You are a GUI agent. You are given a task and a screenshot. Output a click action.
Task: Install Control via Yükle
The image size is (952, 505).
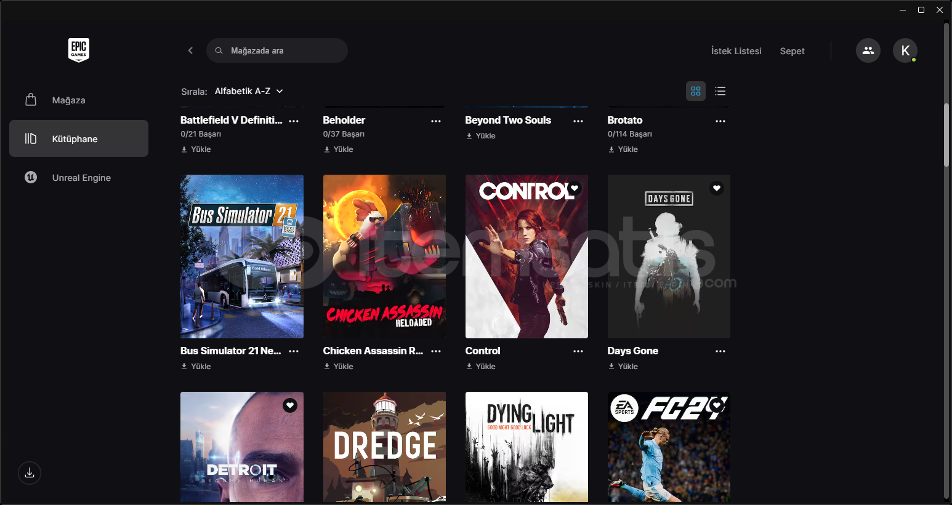[x=480, y=367]
